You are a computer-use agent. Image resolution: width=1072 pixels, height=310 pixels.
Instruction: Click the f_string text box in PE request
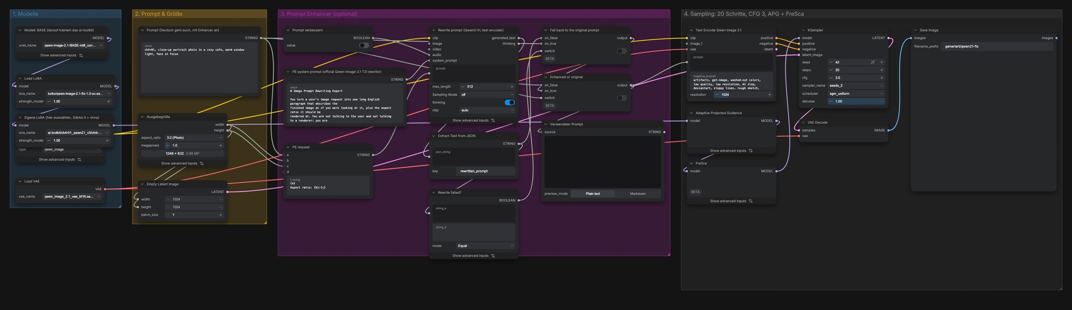328,186
